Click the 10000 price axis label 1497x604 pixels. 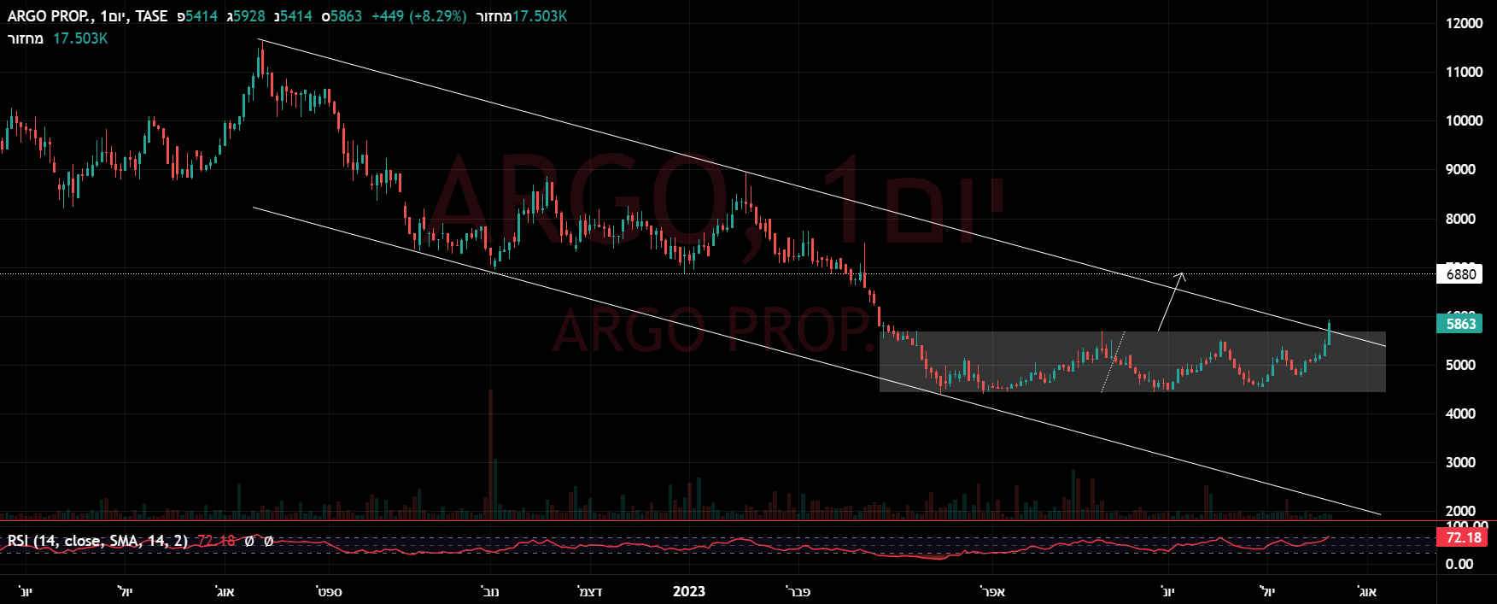click(x=1465, y=120)
